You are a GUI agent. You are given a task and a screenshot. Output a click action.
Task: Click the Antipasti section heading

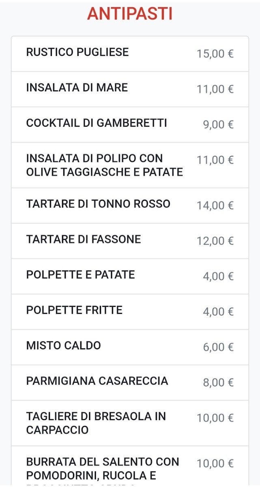point(130,14)
